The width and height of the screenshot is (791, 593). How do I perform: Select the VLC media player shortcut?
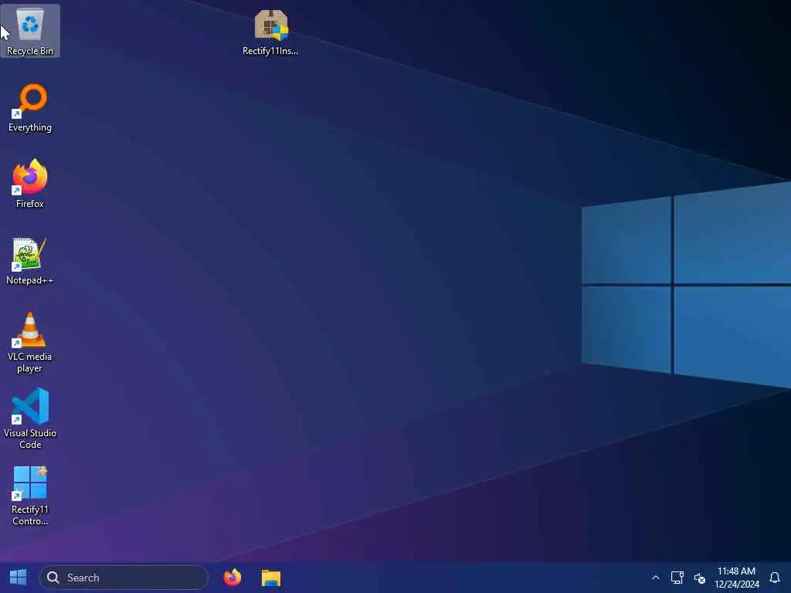click(30, 342)
